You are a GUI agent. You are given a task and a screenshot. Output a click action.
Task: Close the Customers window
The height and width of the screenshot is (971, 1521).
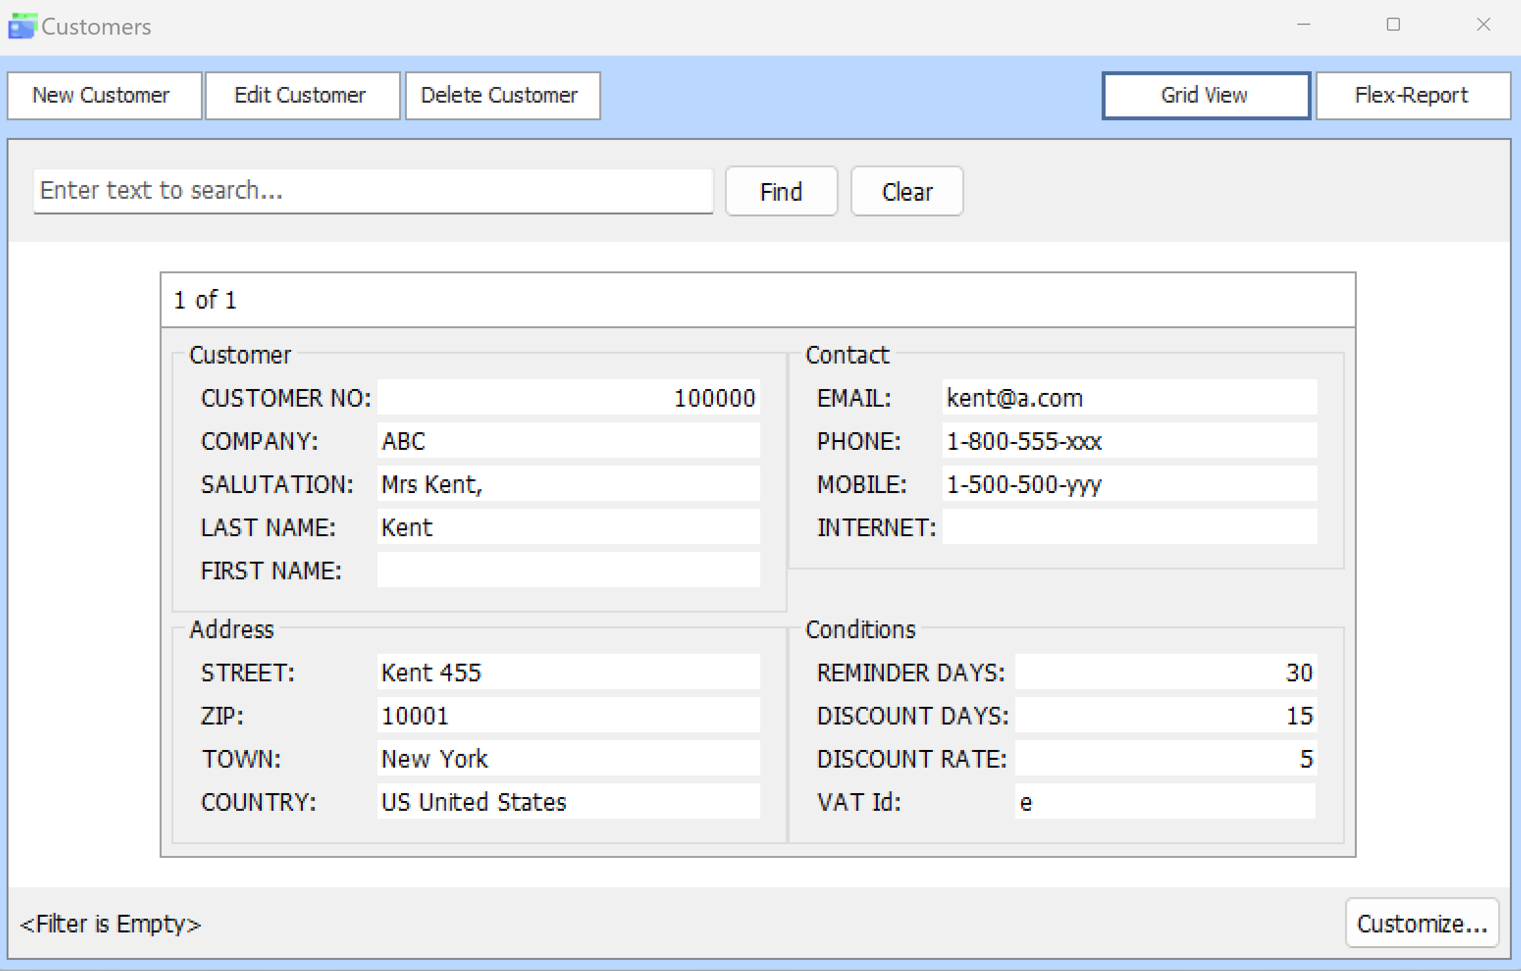pyautogui.click(x=1483, y=25)
